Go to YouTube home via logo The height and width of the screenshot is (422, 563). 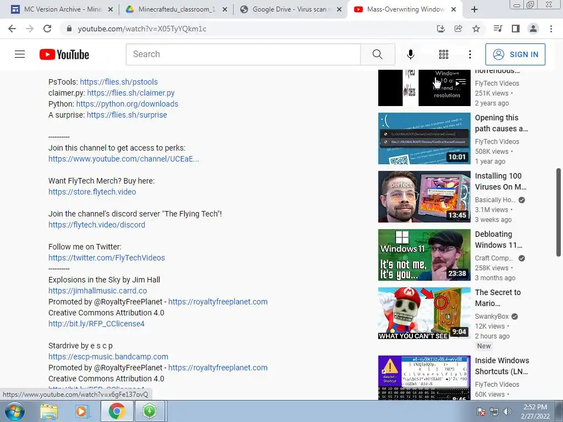pyautogui.click(x=64, y=54)
